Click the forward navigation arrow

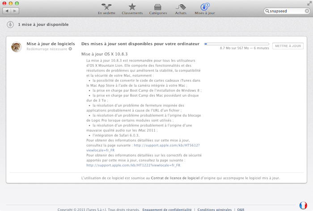(x=18, y=10)
